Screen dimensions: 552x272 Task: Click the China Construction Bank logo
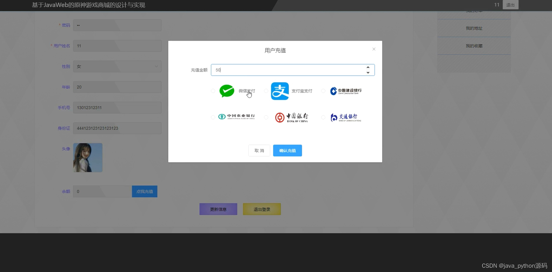tap(346, 91)
